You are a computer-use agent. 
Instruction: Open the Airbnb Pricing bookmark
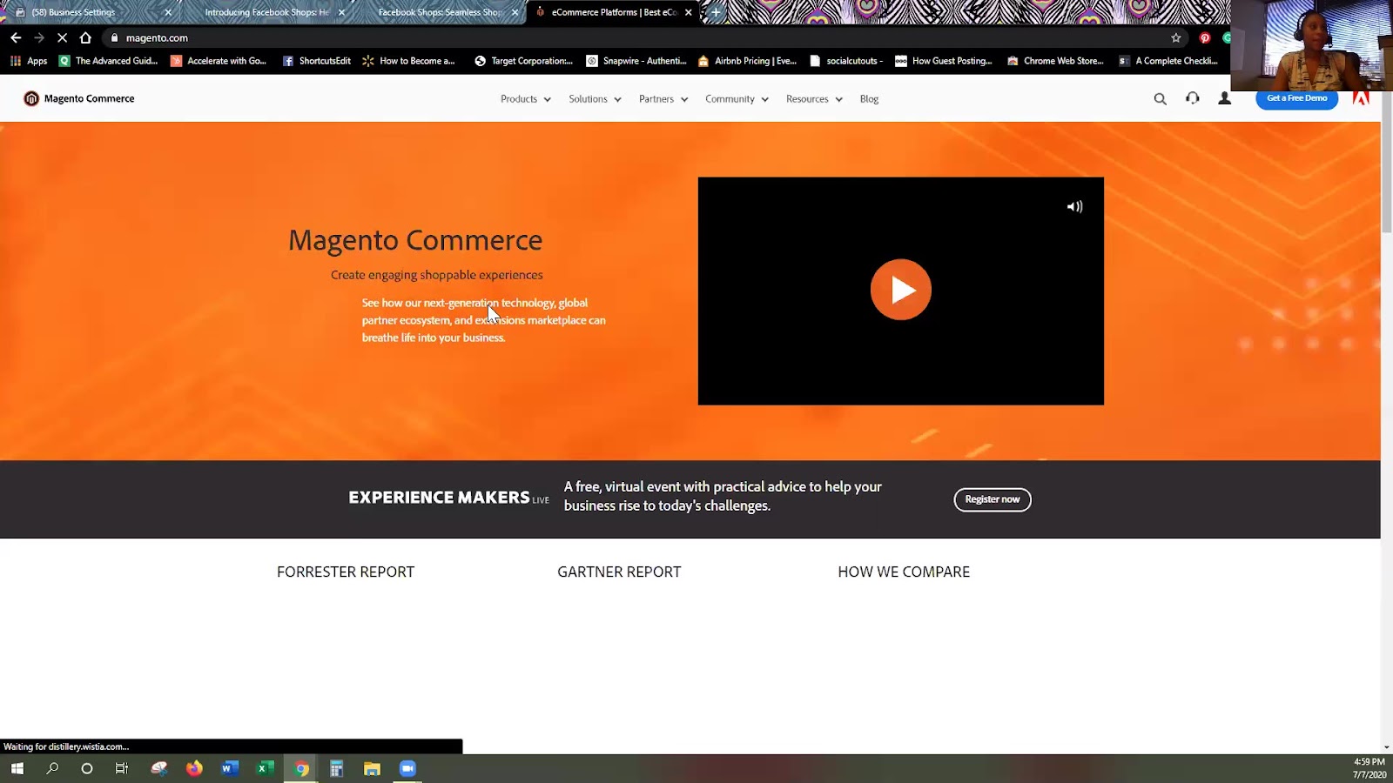[x=747, y=61]
